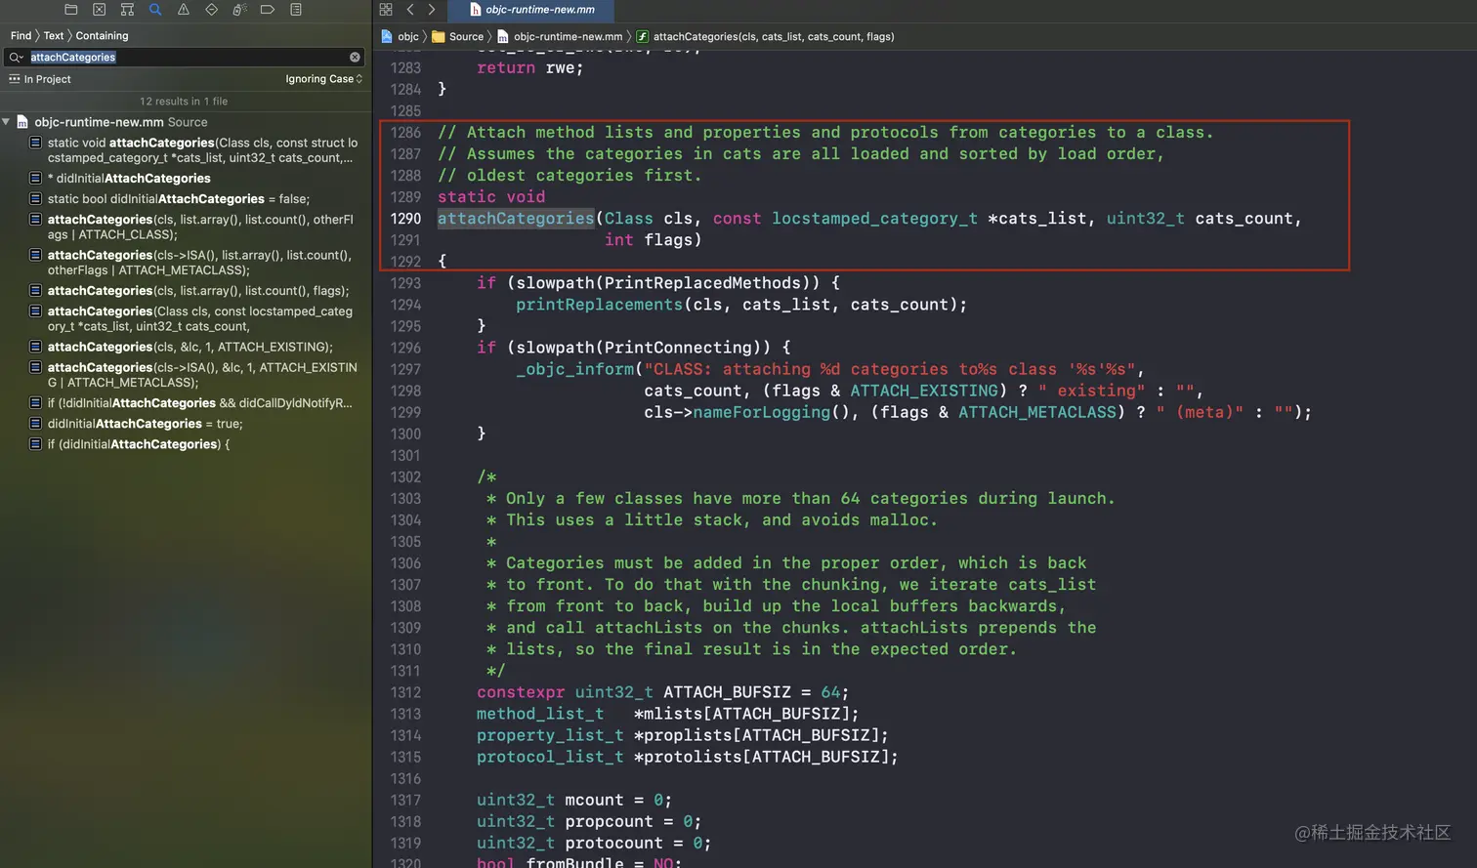Open the Breakpoint navigator
1477x868 pixels.
[268, 10]
